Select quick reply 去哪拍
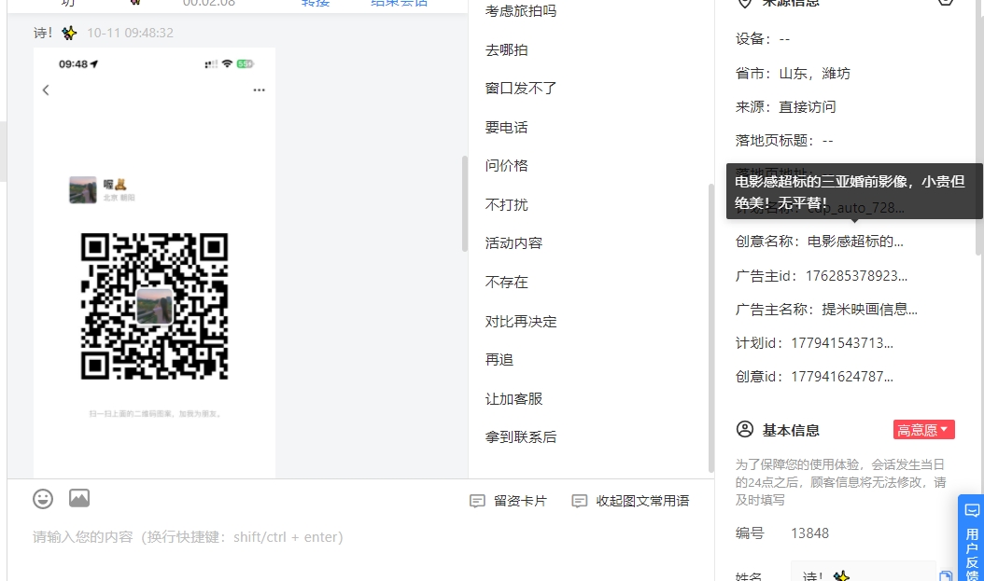Image resolution: width=984 pixels, height=581 pixels. 506,50
